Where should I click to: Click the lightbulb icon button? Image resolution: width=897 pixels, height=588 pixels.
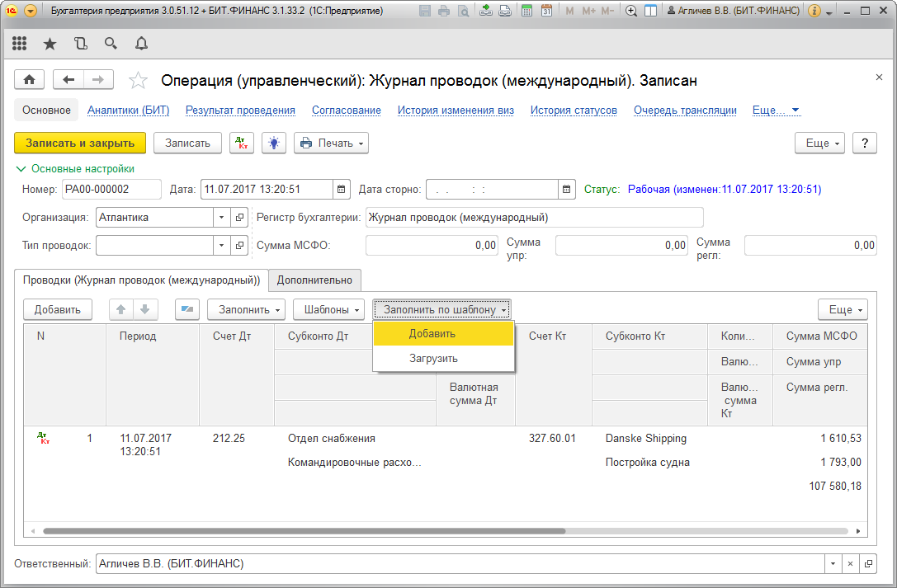tap(274, 143)
